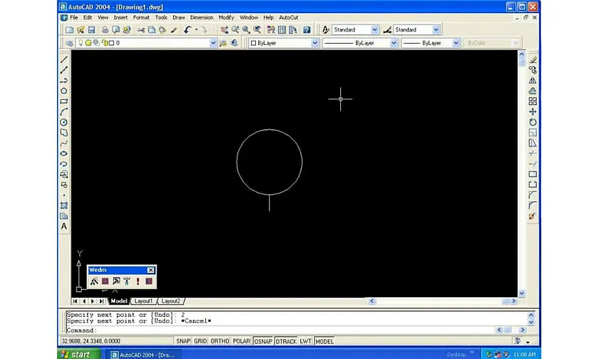Click the Windows start button
599x359 pixels.
tap(78, 354)
